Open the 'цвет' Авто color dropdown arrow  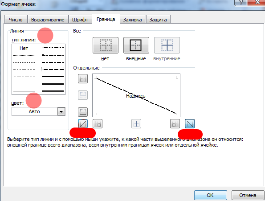click(x=61, y=111)
